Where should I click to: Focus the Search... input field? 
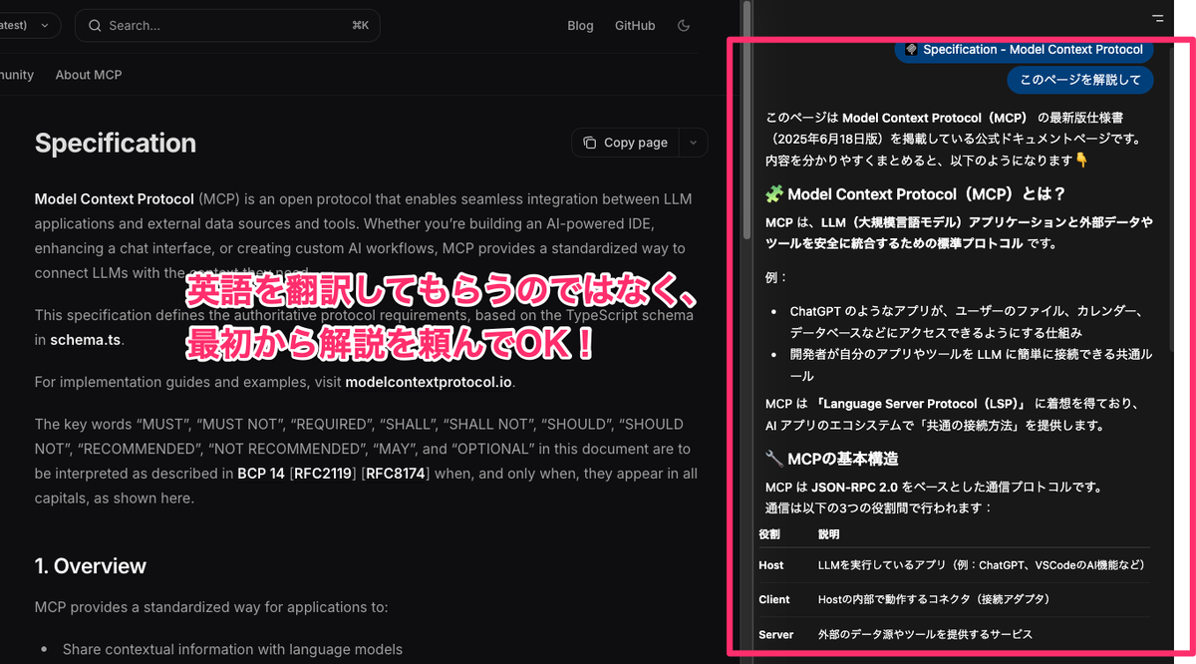coord(227,26)
